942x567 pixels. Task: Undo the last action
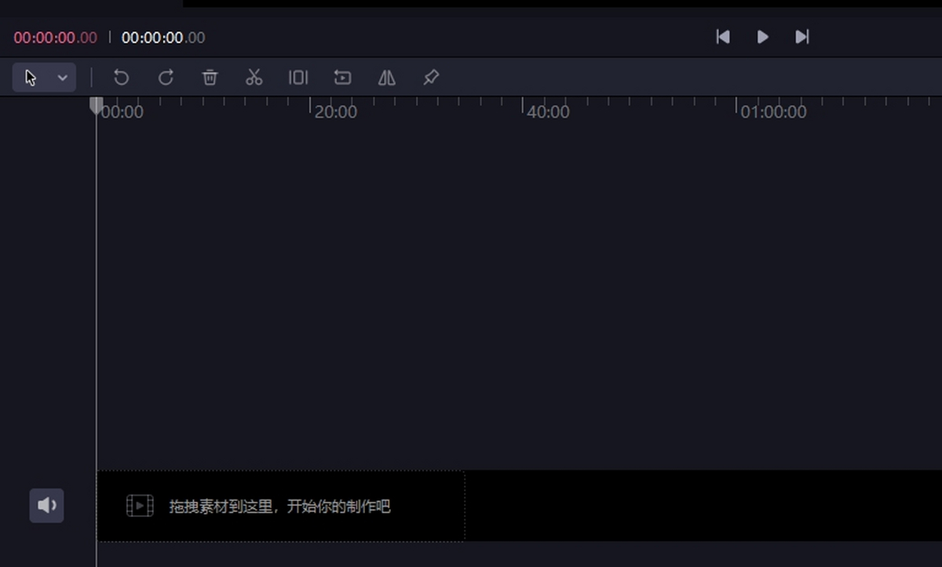121,78
